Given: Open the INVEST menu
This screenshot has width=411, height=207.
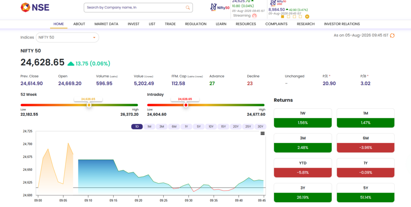Looking at the screenshot, I should tap(133, 24).
